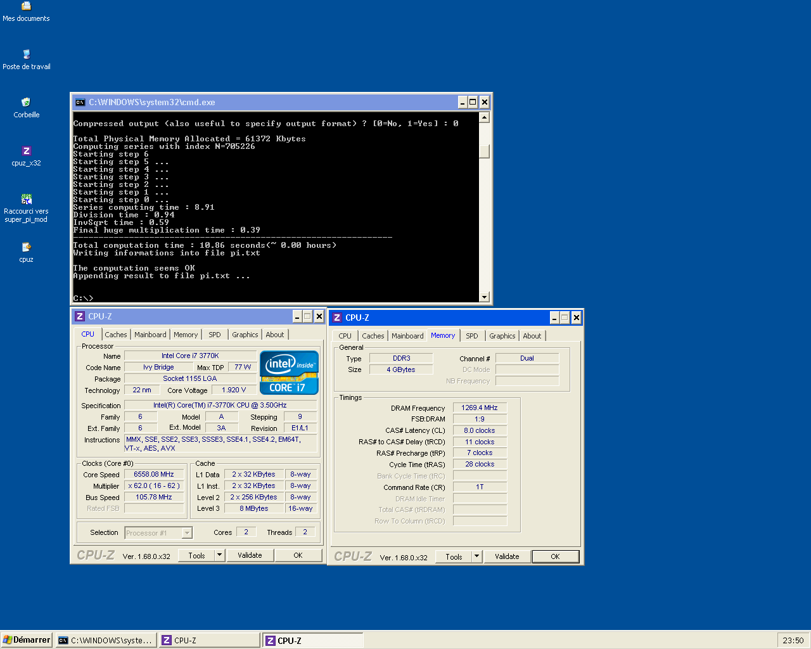The image size is (811, 649).
Task: Click the left CPU-Z window title icon
Action: 80,316
